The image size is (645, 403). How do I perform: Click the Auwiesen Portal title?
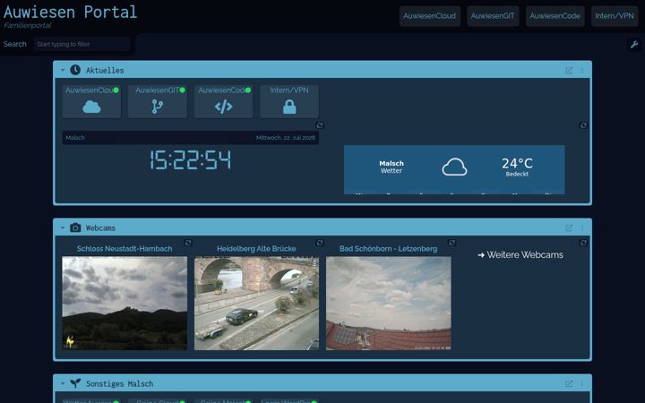[70, 12]
